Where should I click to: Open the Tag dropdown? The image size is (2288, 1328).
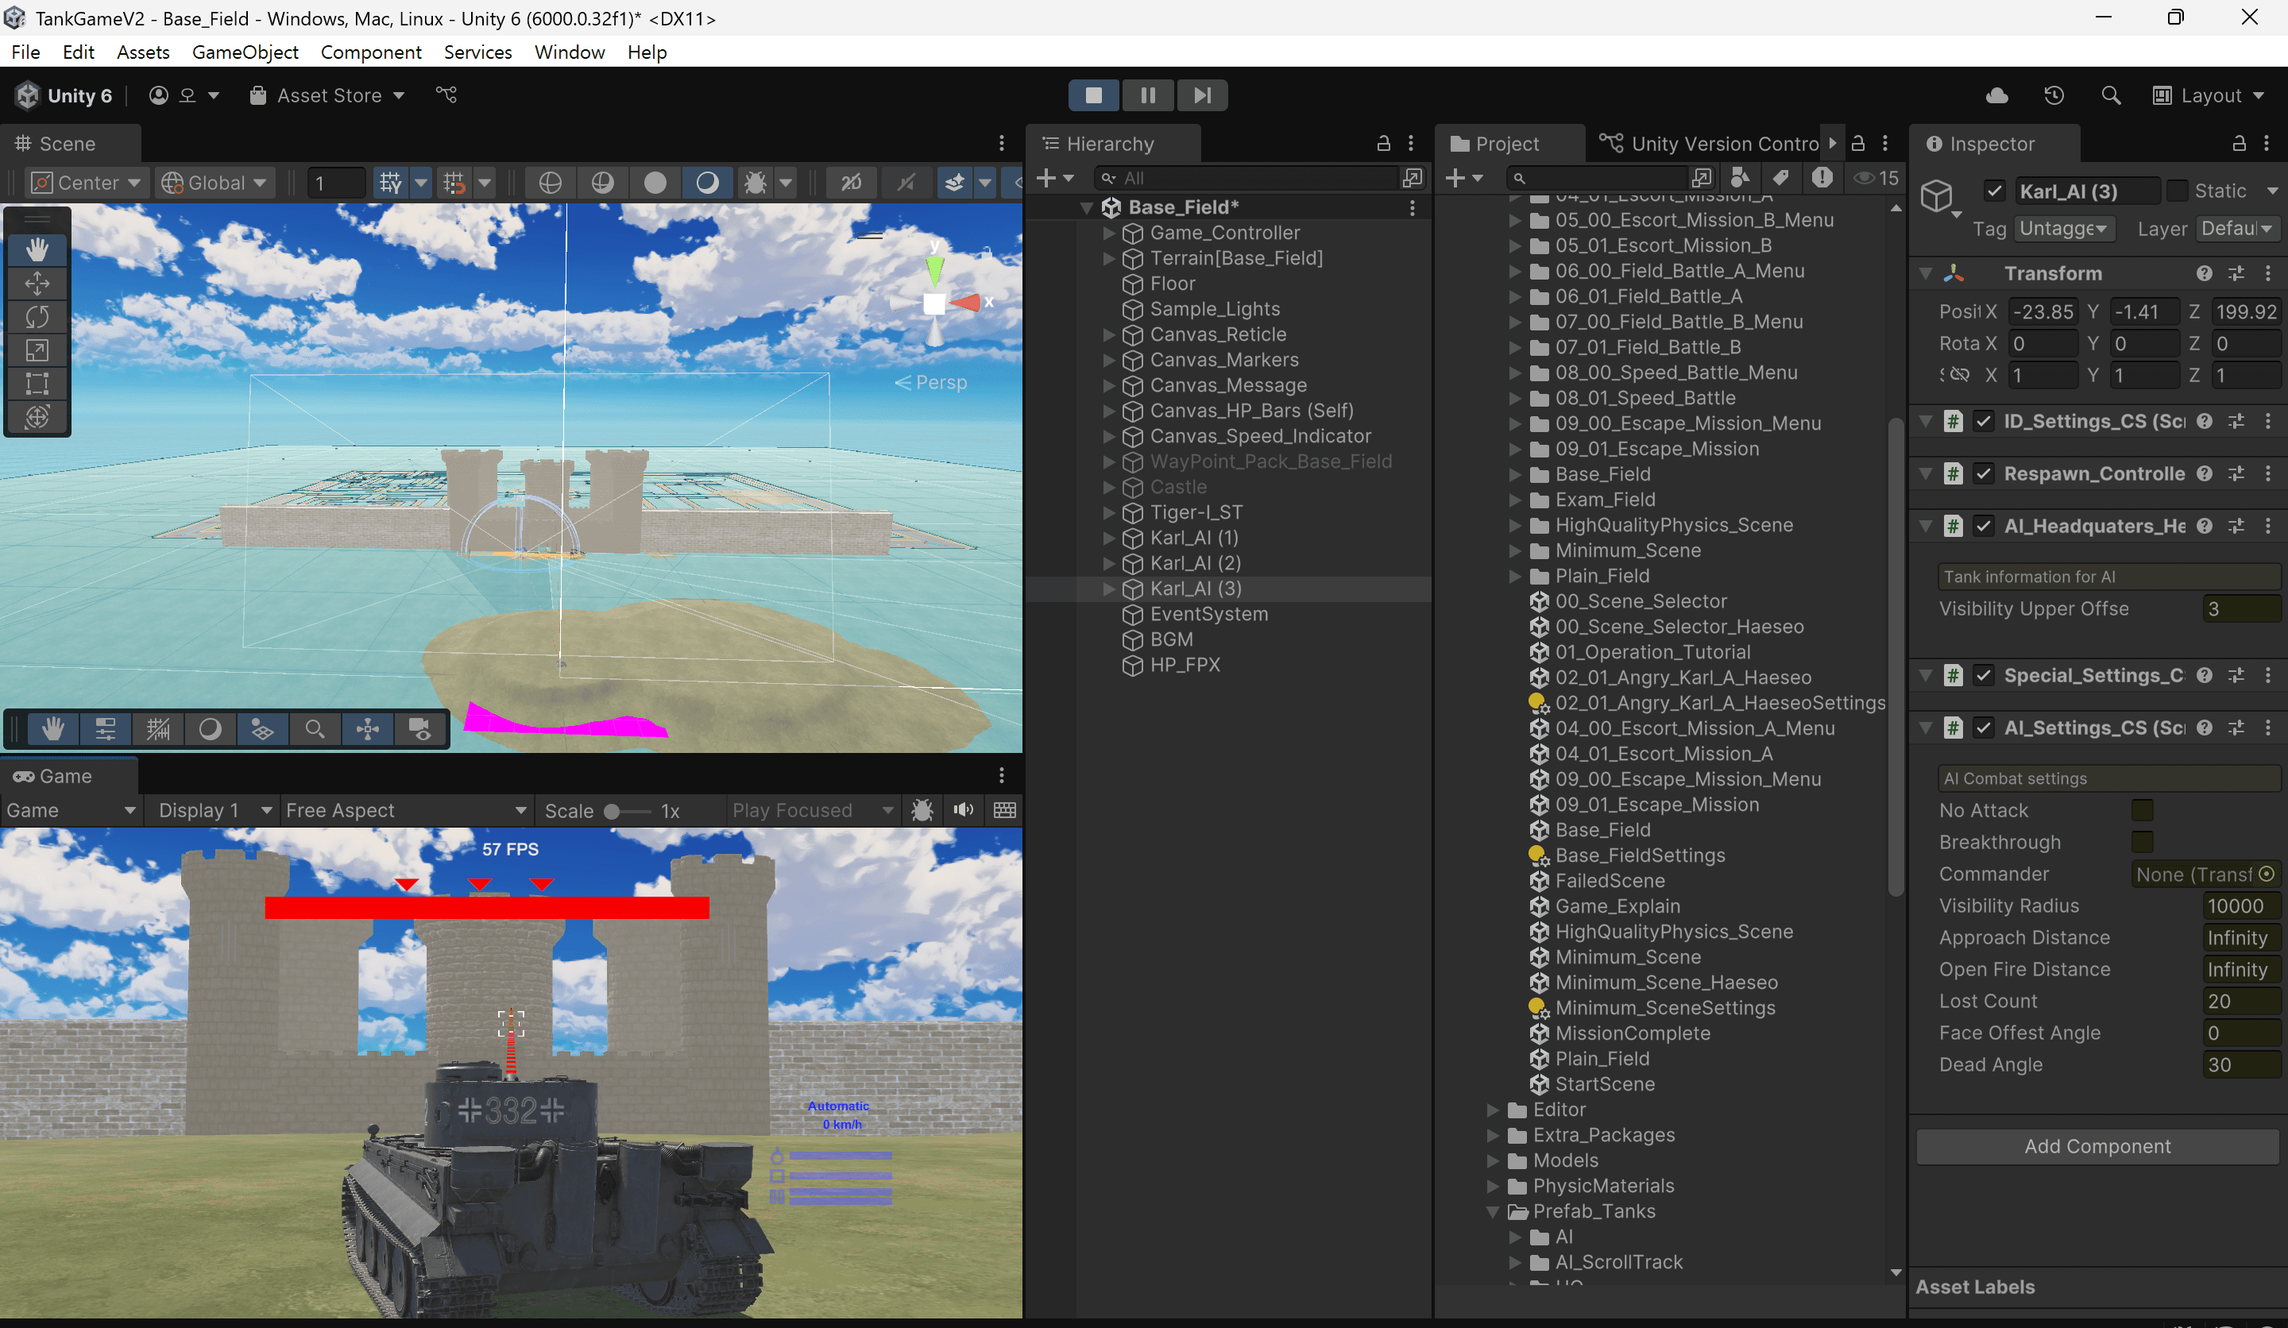pos(2064,229)
